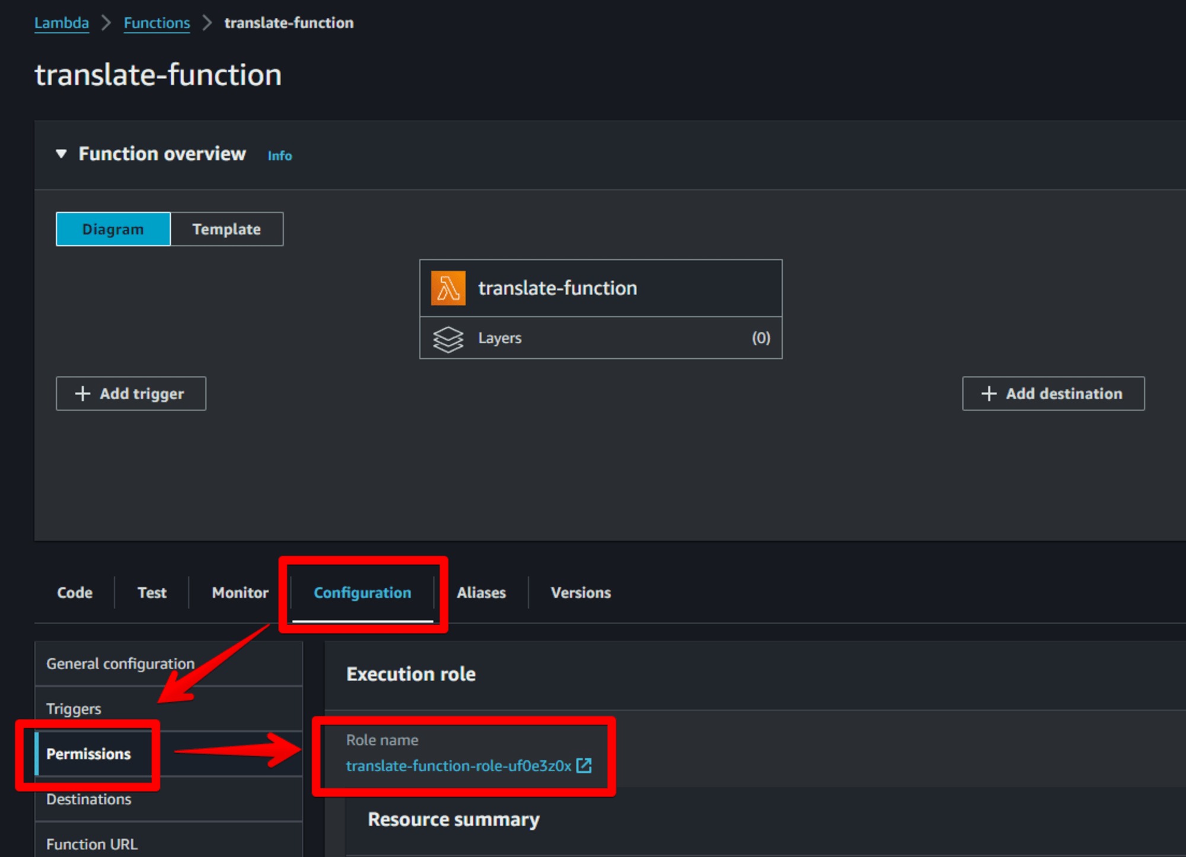Image resolution: width=1186 pixels, height=857 pixels.
Task: Select Triggers in the side menu
Action: coord(169,709)
